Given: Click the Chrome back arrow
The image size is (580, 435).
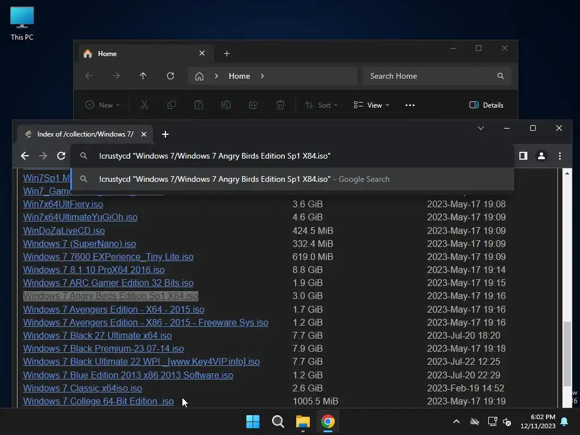Looking at the screenshot, I should click(x=25, y=156).
